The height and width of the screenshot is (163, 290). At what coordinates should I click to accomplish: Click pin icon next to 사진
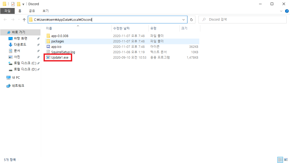[x=38, y=57]
